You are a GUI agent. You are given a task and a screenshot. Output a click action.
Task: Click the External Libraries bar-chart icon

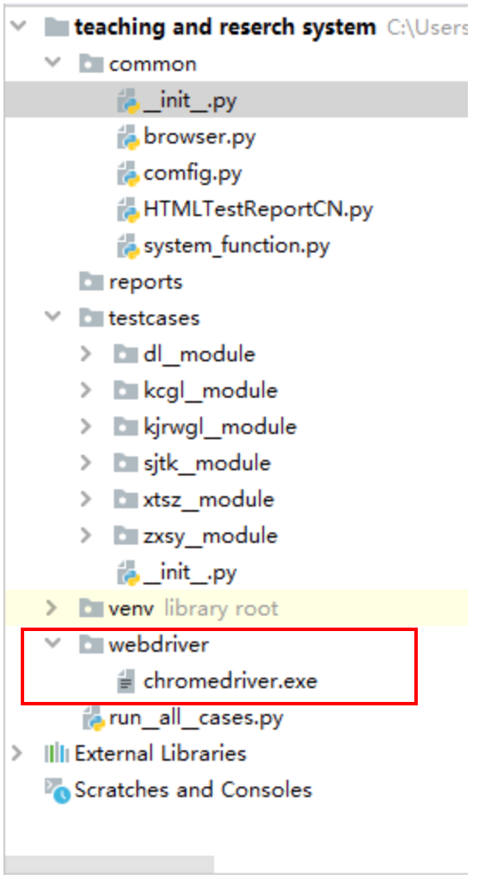coord(57,754)
